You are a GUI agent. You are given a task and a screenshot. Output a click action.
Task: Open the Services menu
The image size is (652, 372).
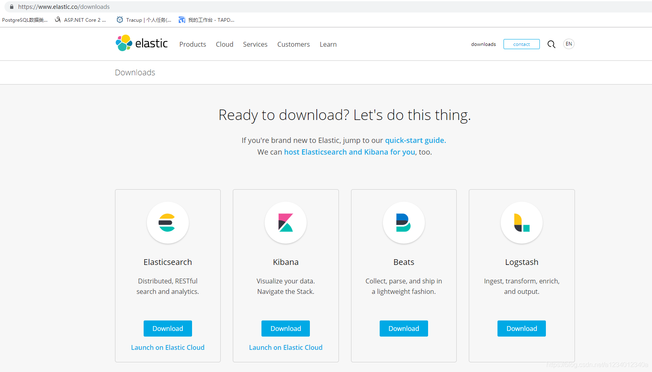click(255, 44)
